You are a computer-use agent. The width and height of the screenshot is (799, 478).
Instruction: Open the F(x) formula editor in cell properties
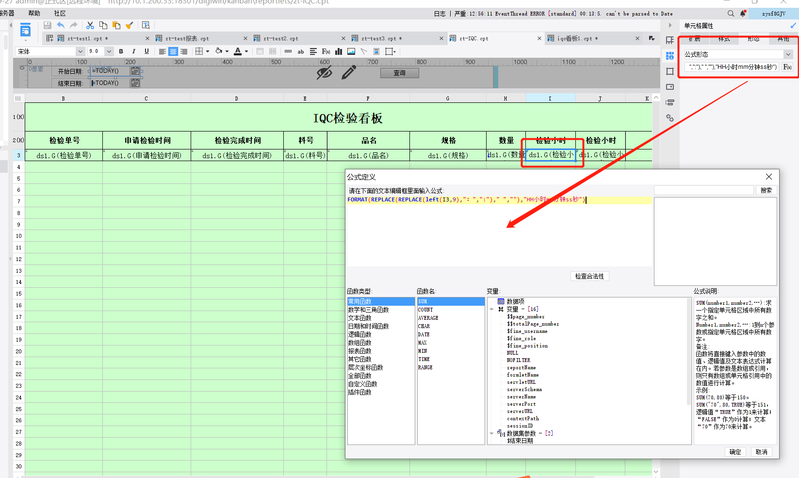click(787, 67)
